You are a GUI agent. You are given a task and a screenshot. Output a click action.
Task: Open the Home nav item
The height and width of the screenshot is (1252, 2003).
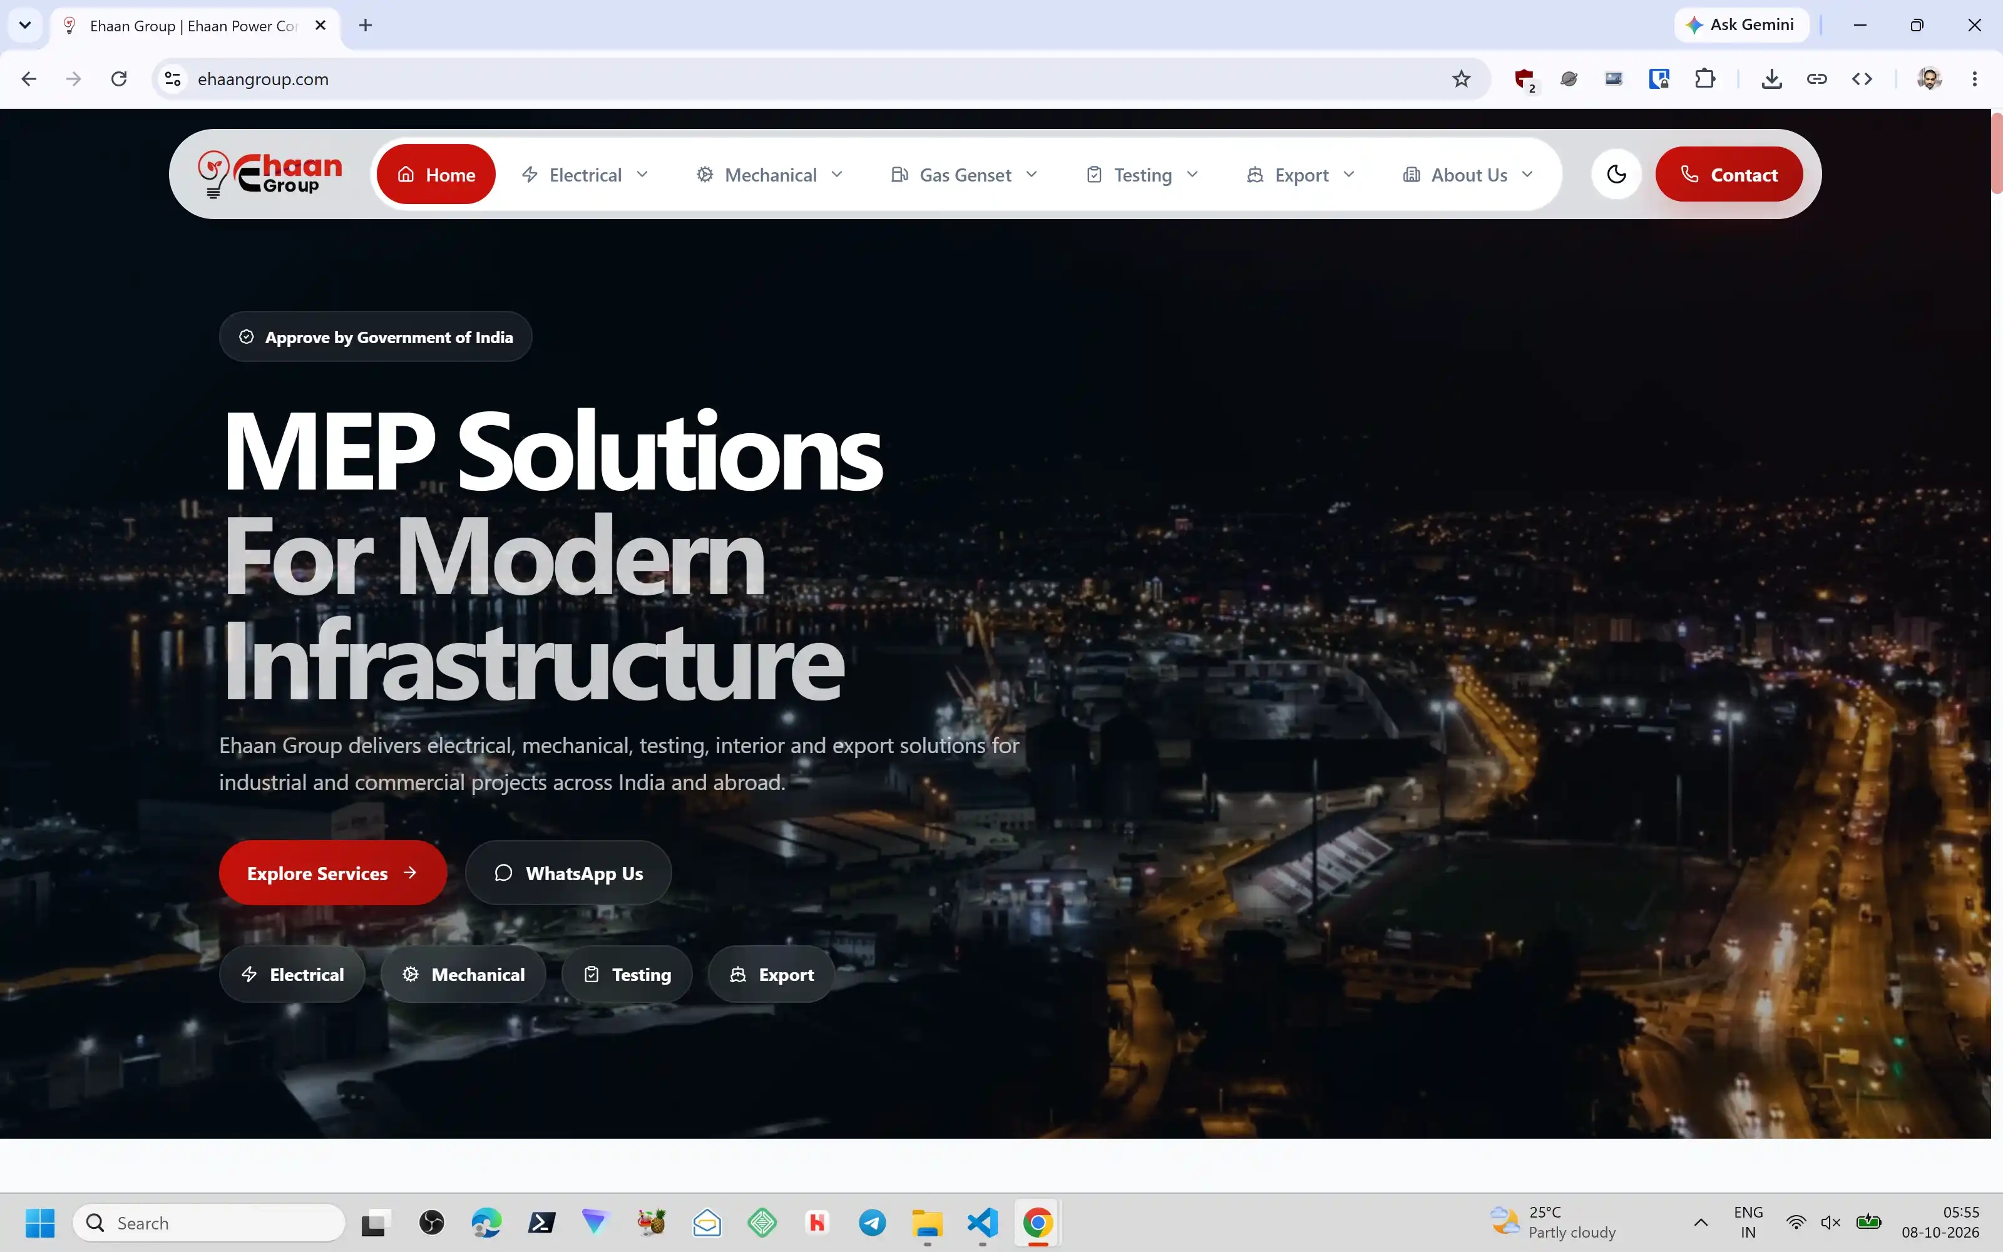tap(436, 175)
